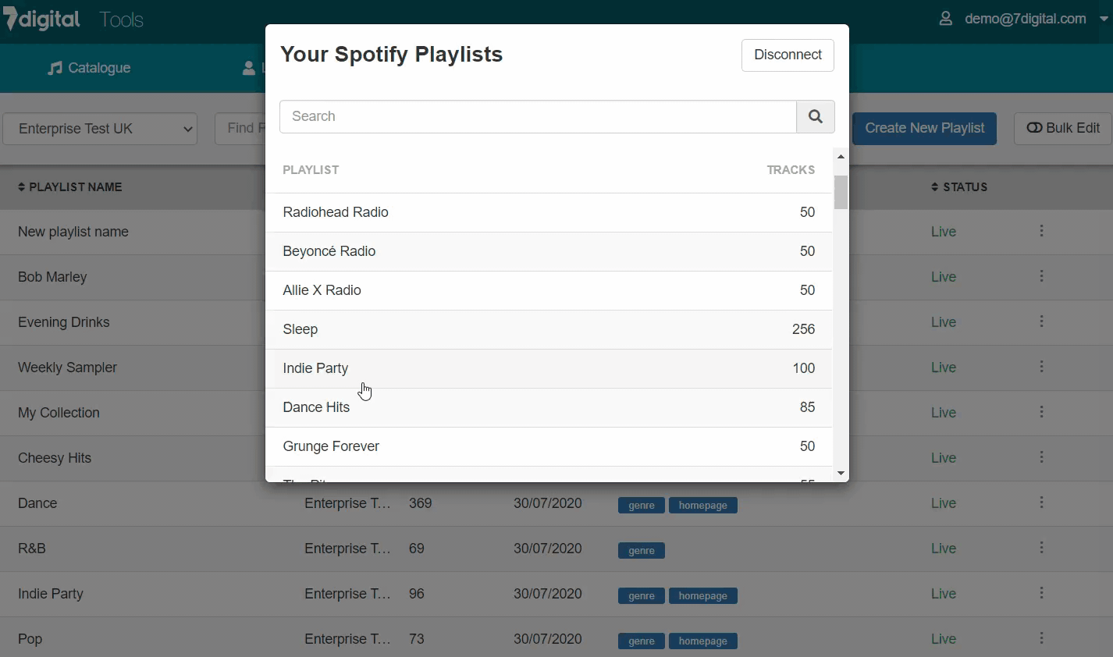
Task: Click Live status of Dance row
Action: pyautogui.click(x=944, y=503)
